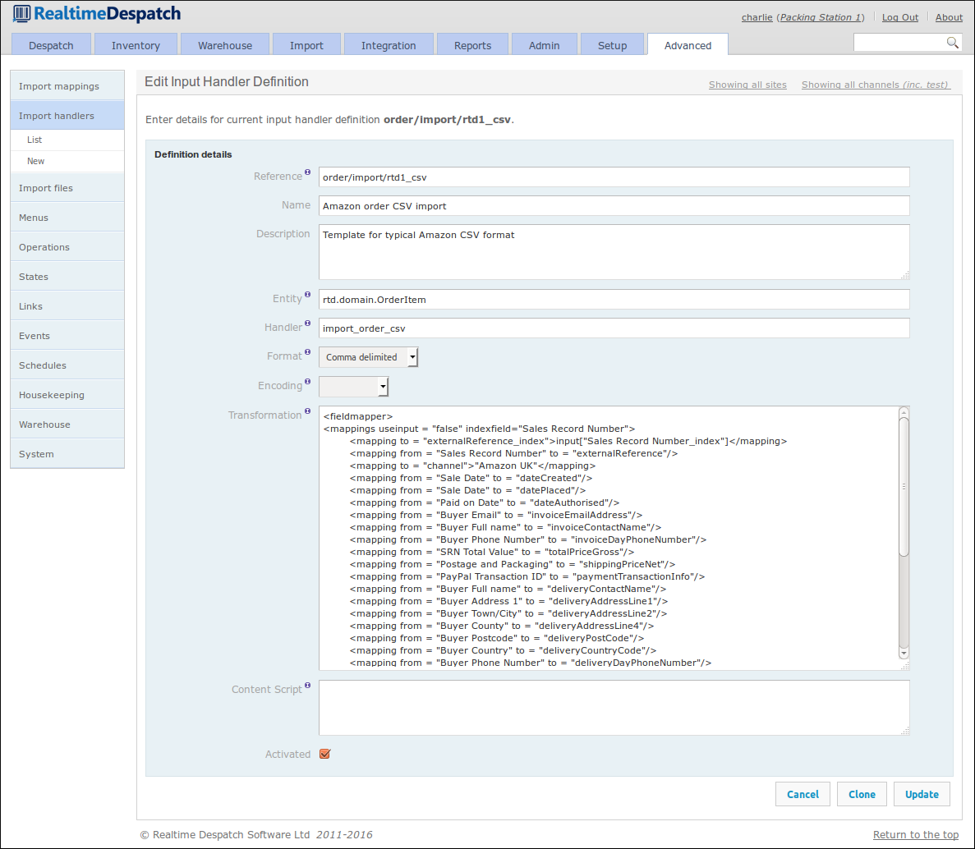Click into the Entity input field
975x849 pixels.
coord(614,300)
